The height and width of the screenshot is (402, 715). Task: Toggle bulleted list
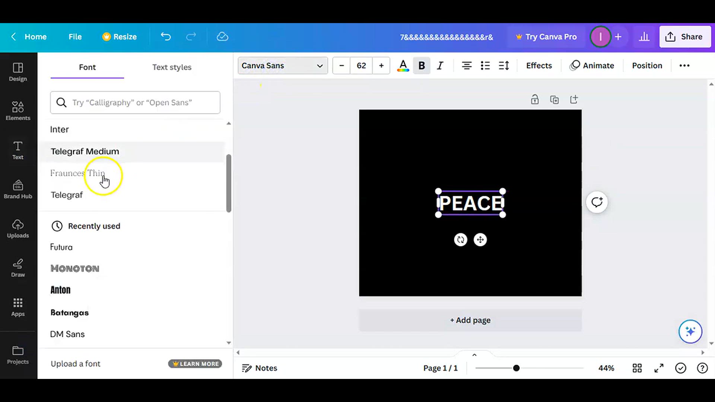point(485,66)
